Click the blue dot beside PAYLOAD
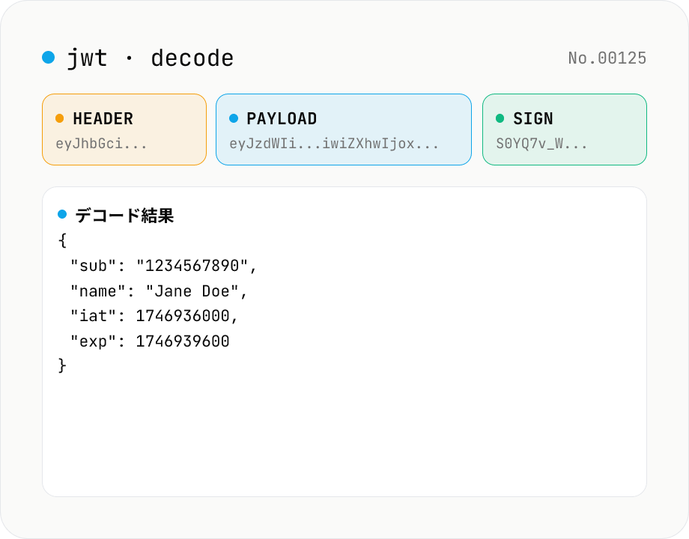 [234, 118]
